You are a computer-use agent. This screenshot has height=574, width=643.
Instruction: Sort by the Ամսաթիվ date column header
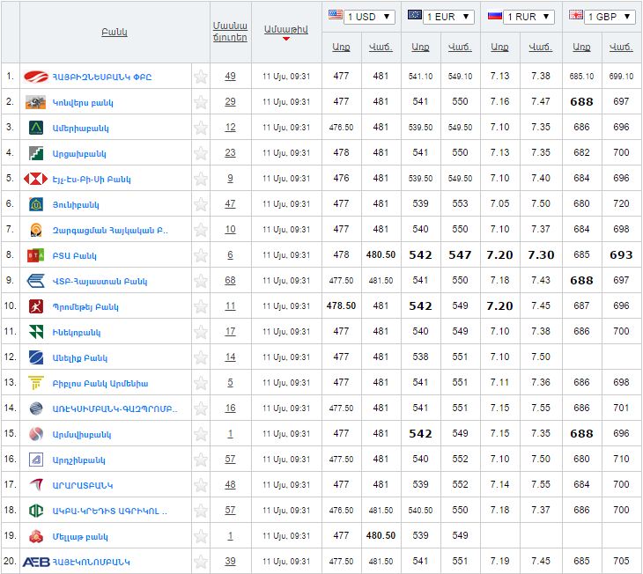pos(285,29)
